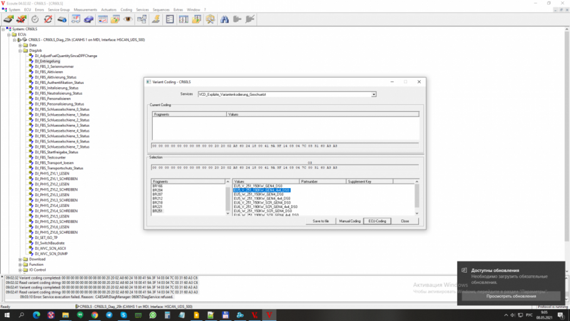The image size is (570, 321).
Task: Open the Windows Start menu
Action: (x=7, y=315)
